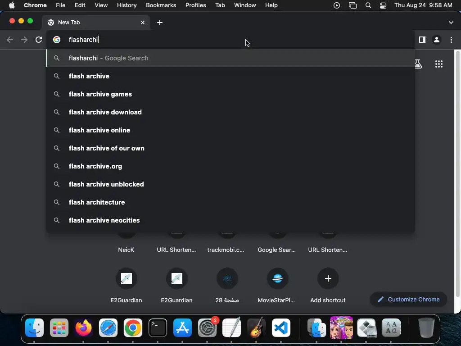
Task: Open the Google apps grid
Action: point(439,64)
